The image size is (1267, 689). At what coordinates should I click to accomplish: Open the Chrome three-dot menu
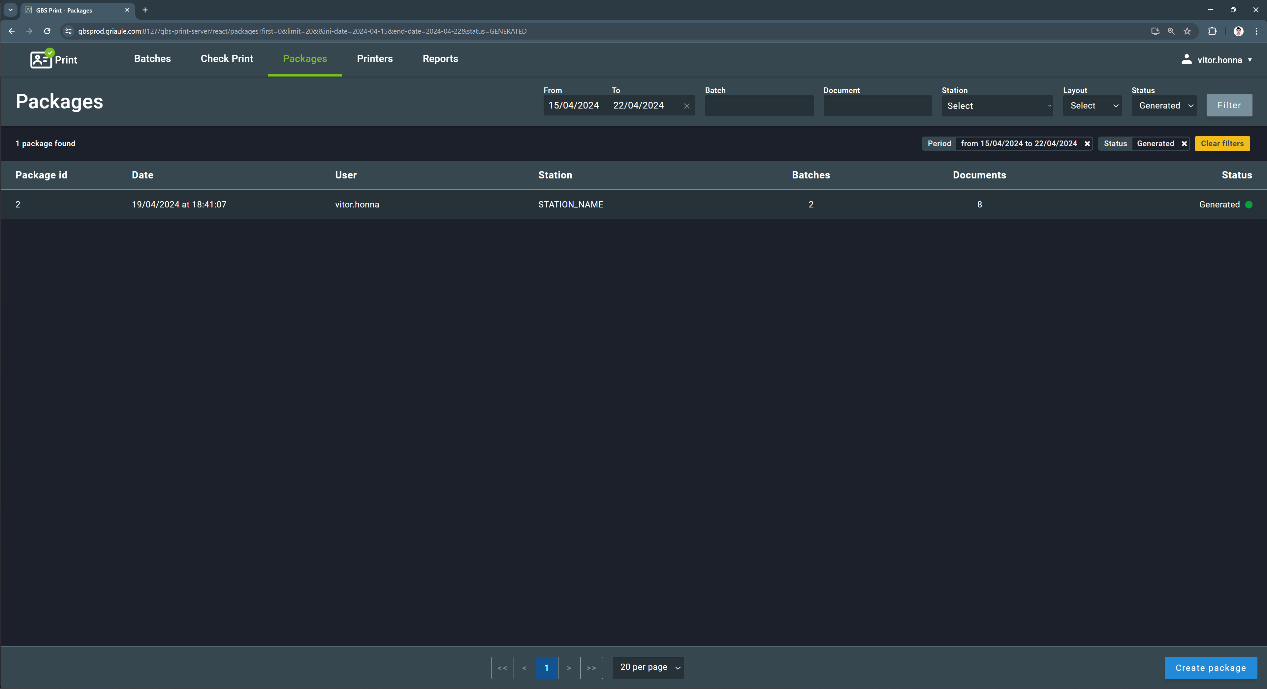(x=1256, y=31)
